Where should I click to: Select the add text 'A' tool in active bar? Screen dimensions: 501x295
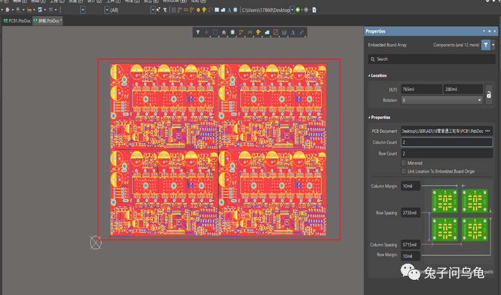(x=293, y=32)
